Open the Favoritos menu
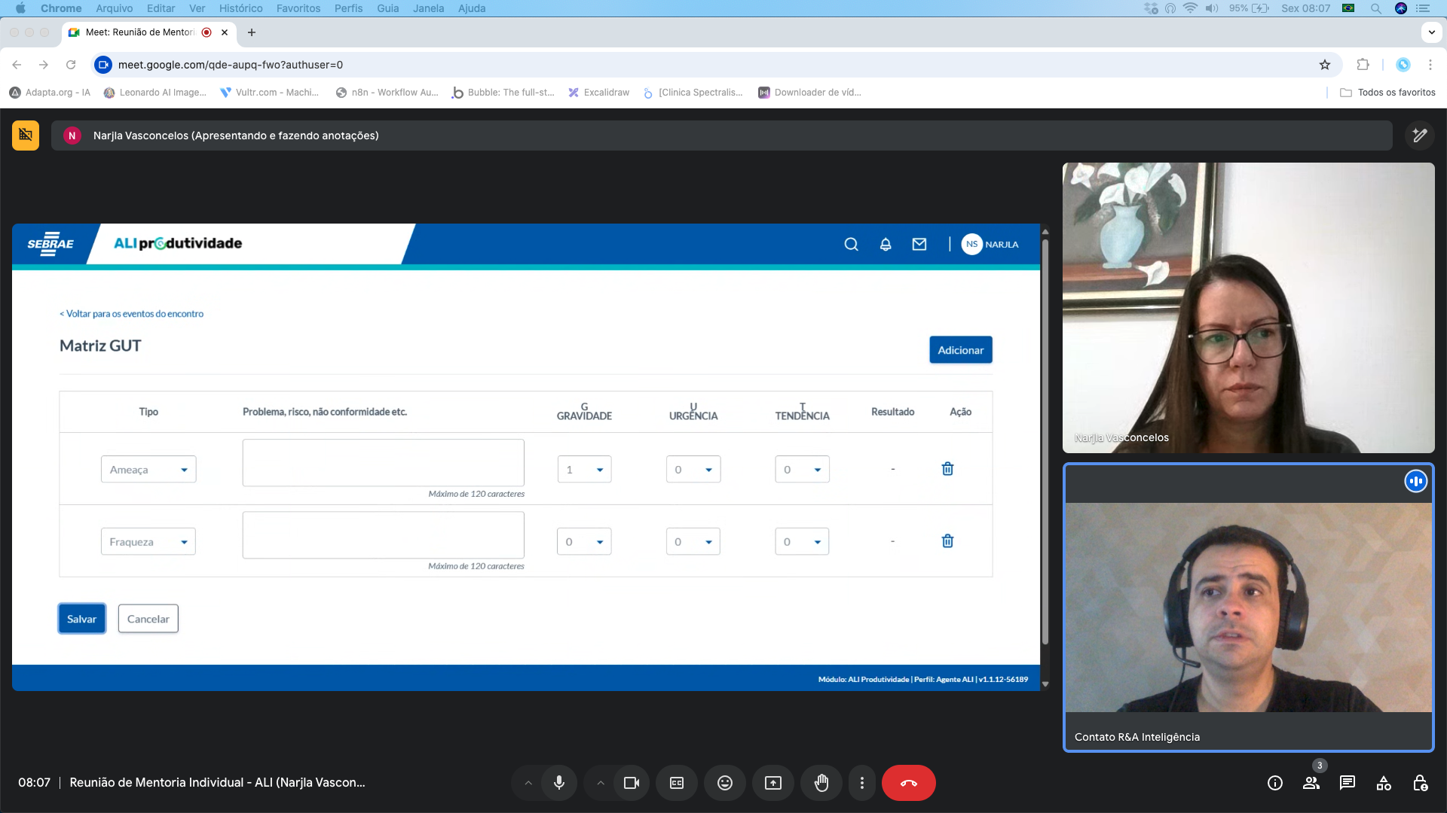The width and height of the screenshot is (1447, 813). 298,8
